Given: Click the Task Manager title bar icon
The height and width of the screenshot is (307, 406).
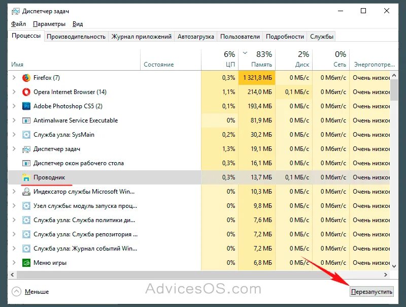Looking at the screenshot, I should click(x=16, y=11).
